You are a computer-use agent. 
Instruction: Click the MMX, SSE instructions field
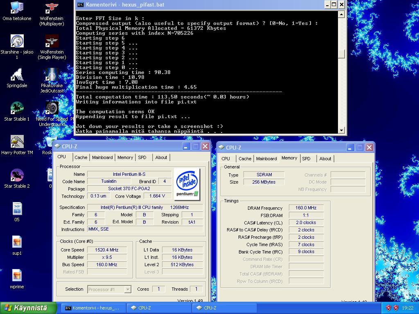click(145, 229)
